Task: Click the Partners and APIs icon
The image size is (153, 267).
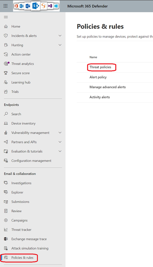Action: click(x=6, y=142)
